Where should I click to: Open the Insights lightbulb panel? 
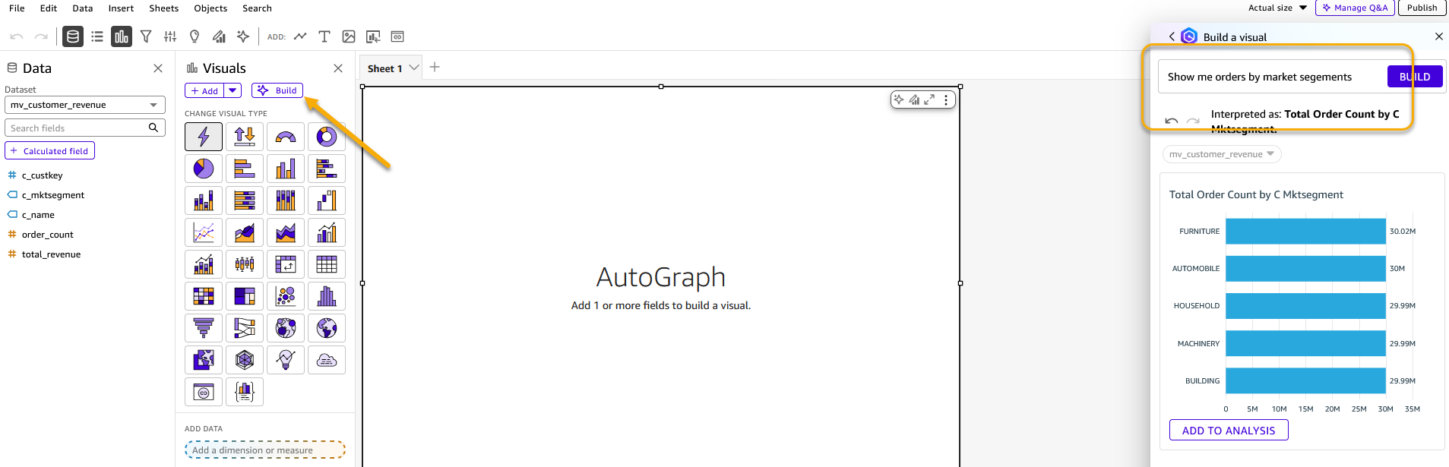[194, 36]
